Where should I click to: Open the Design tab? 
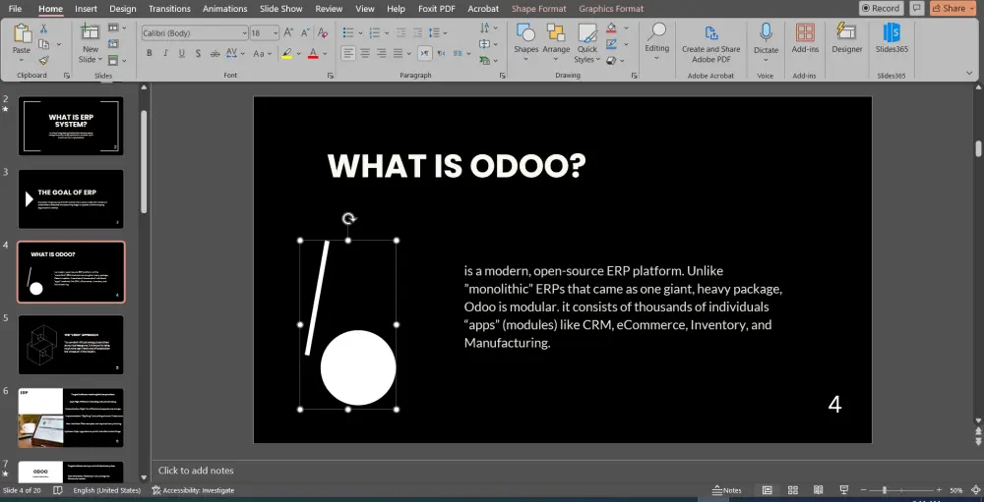click(x=122, y=9)
